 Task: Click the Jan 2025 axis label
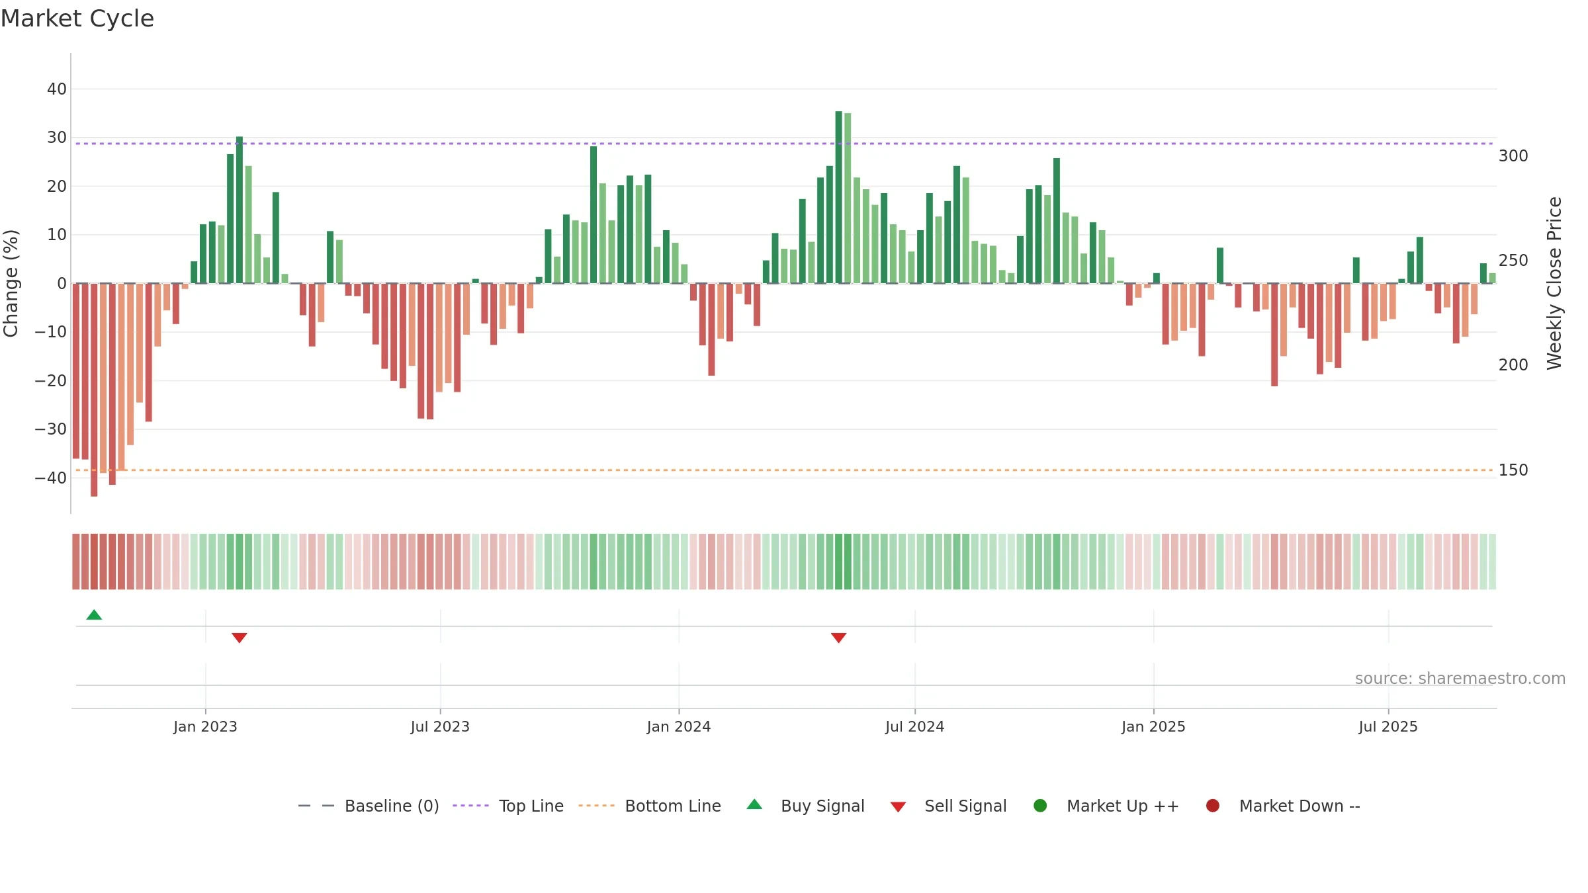click(x=1153, y=726)
